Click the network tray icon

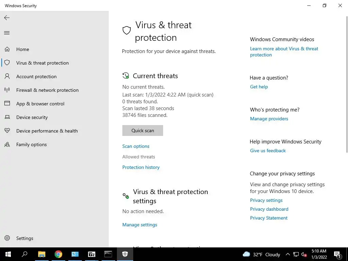[296, 255]
